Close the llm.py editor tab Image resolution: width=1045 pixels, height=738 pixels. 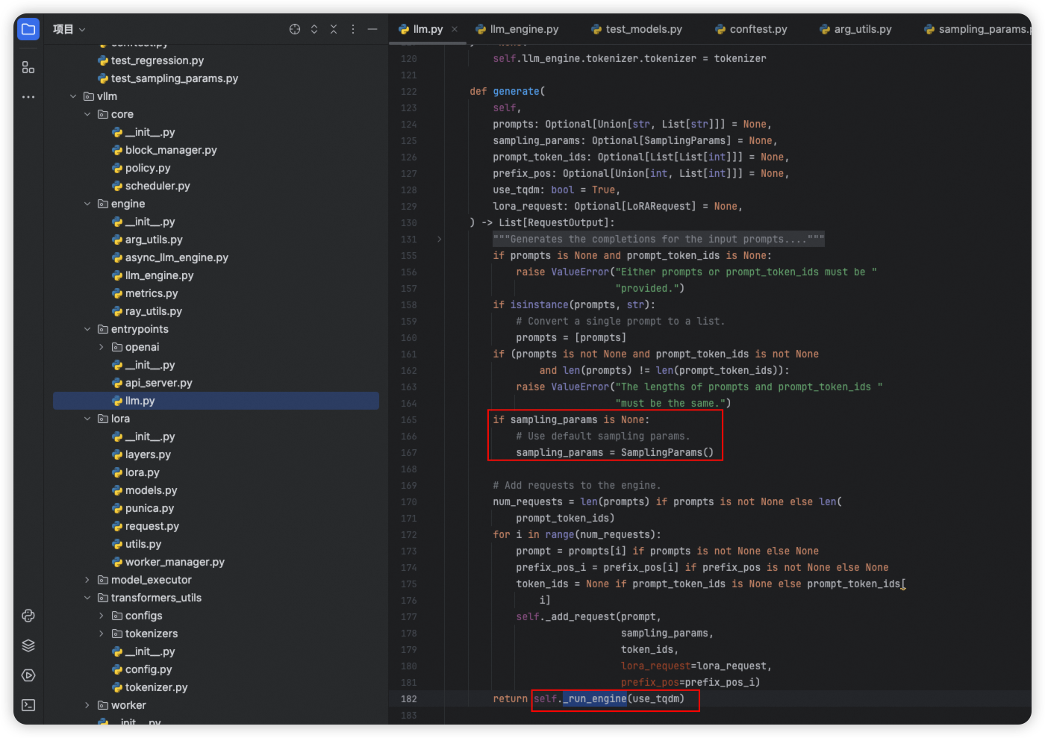(x=455, y=29)
